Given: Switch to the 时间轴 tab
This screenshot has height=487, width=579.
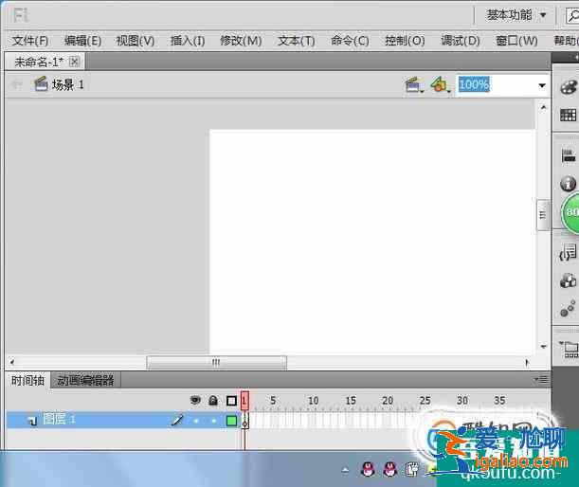Looking at the screenshot, I should click(27, 380).
